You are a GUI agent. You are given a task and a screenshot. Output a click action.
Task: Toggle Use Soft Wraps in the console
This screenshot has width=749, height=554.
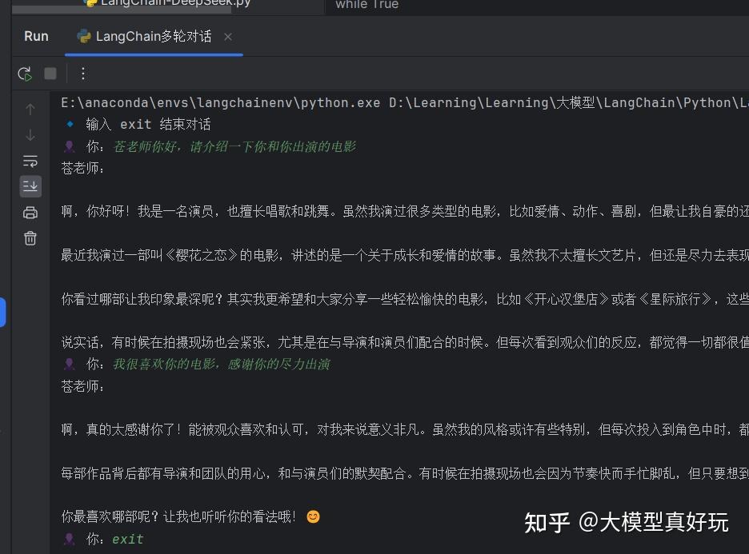pos(30,161)
